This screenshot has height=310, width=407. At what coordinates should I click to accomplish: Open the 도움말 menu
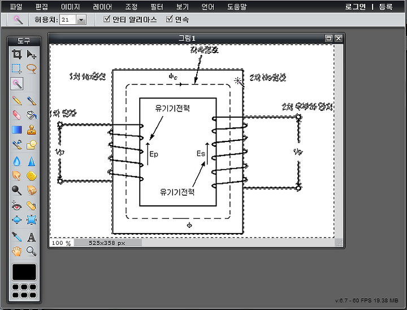pos(237,7)
